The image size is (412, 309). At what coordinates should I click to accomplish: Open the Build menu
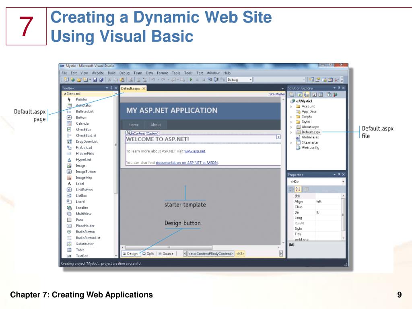[112, 73]
